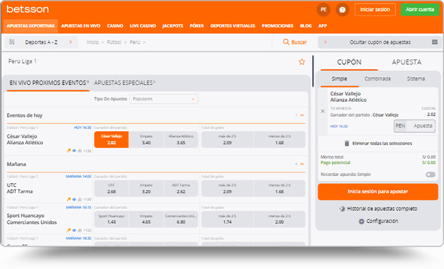Open Historial de apuestas completo link

pos(382,209)
